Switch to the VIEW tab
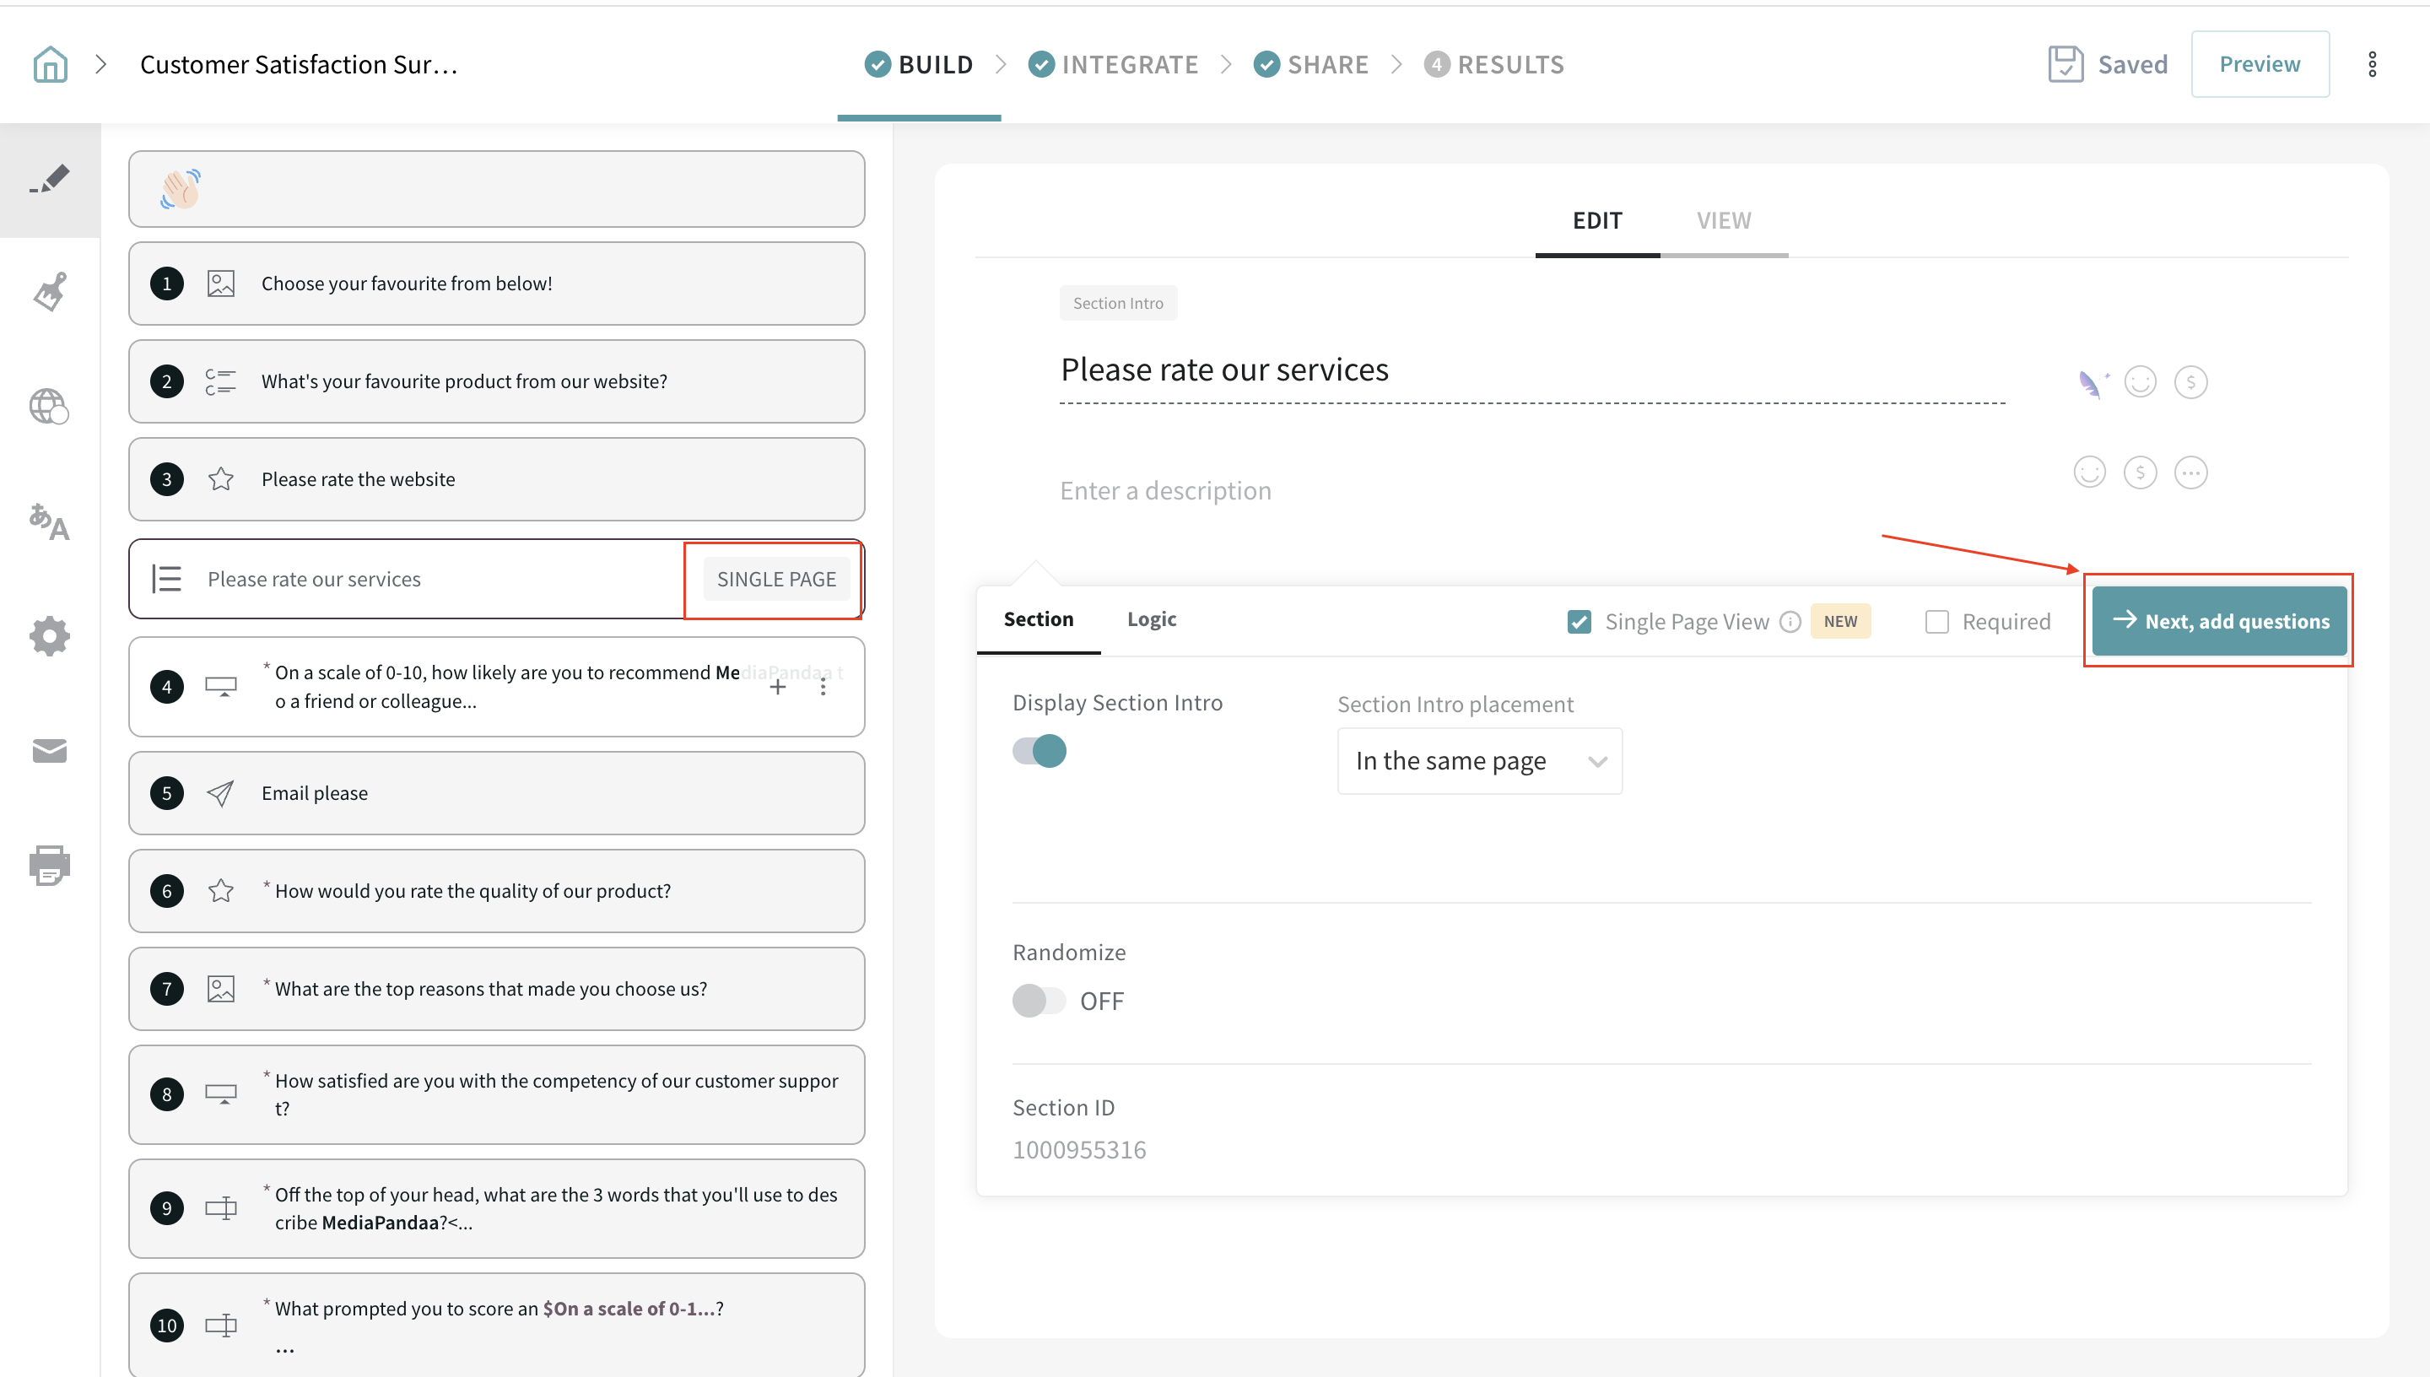 [1723, 221]
